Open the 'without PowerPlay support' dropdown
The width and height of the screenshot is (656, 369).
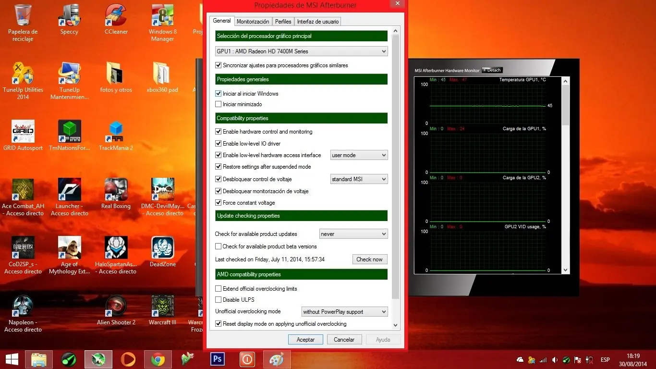coord(344,312)
